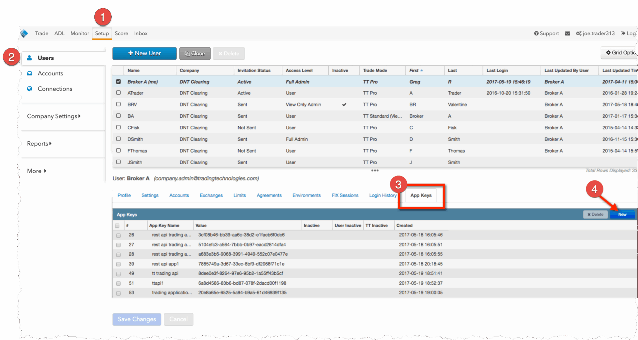638x340 pixels.
Task: Check the BA row checkbox
Action: tap(118, 116)
